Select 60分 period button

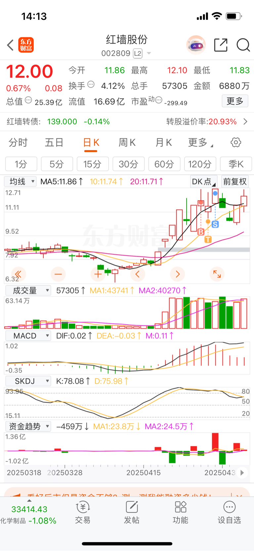click(164, 164)
